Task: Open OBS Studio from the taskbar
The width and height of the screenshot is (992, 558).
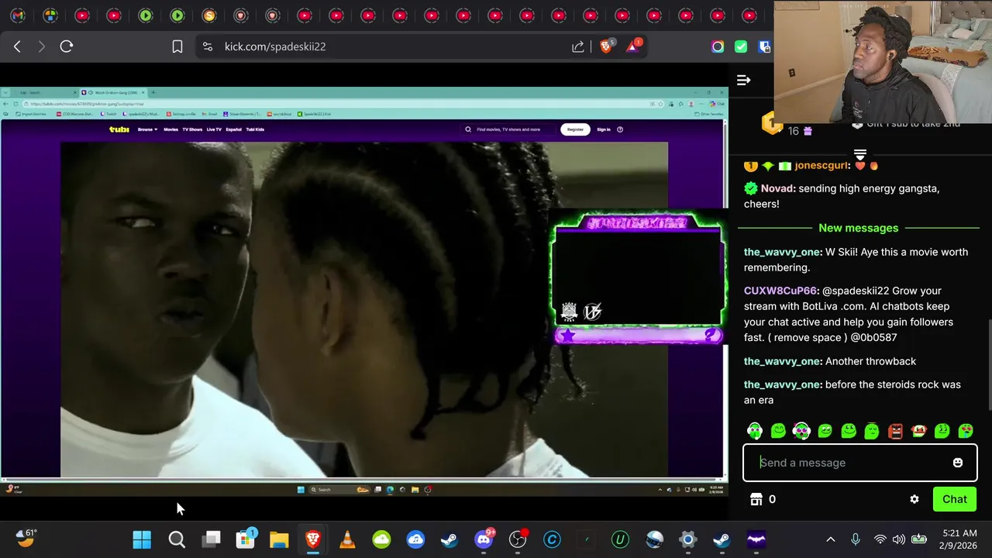Action: (518, 539)
